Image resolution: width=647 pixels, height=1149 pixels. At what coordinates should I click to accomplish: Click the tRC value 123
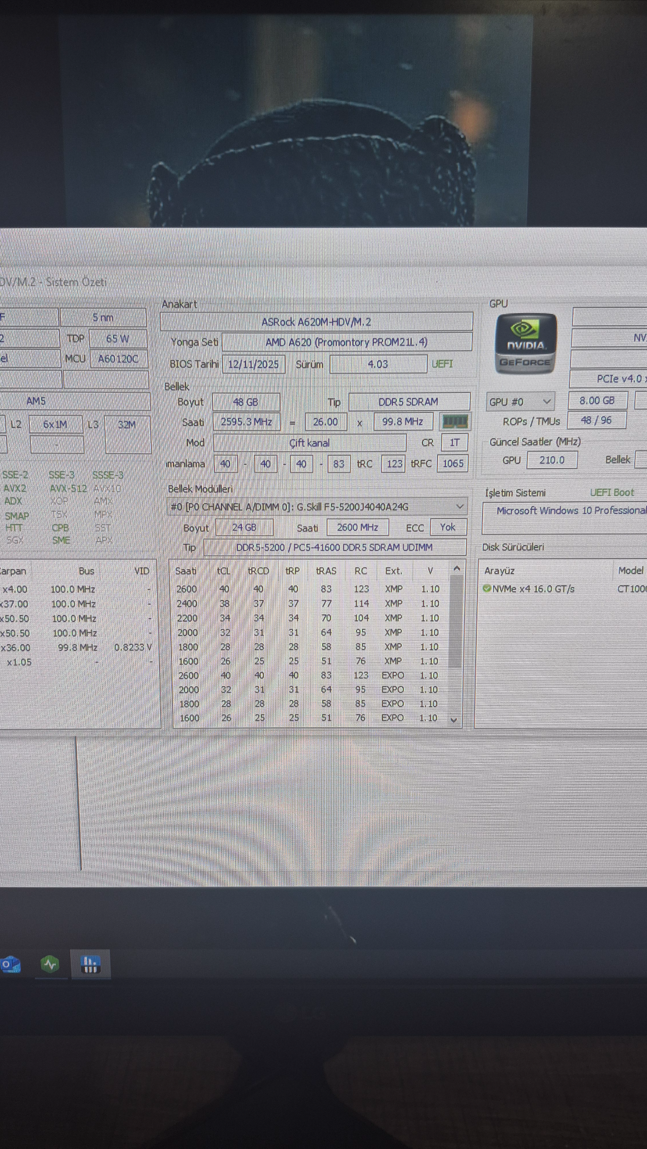[x=394, y=464]
